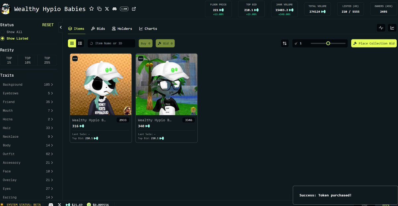Collapse the filter sidebar arrow
398x206 pixels.
[x=61, y=28]
